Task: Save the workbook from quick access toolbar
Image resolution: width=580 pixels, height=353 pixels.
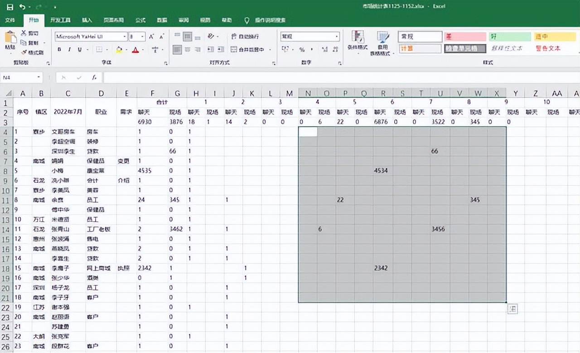Action: coord(10,7)
